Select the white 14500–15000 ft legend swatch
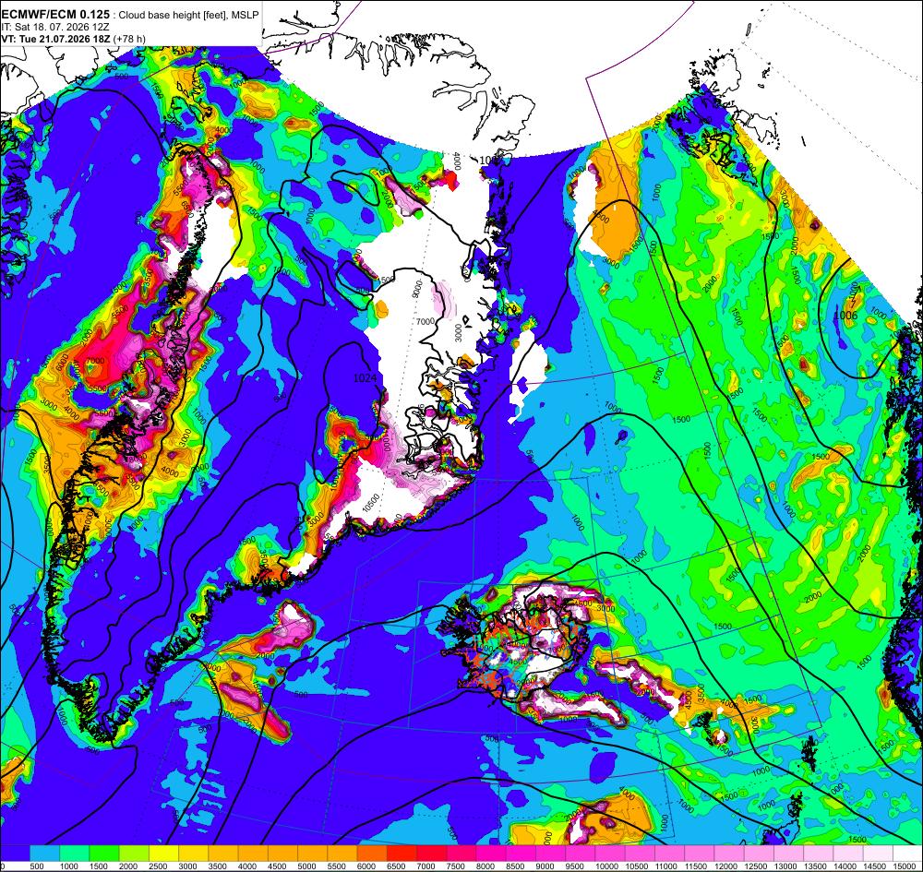 coord(879,854)
